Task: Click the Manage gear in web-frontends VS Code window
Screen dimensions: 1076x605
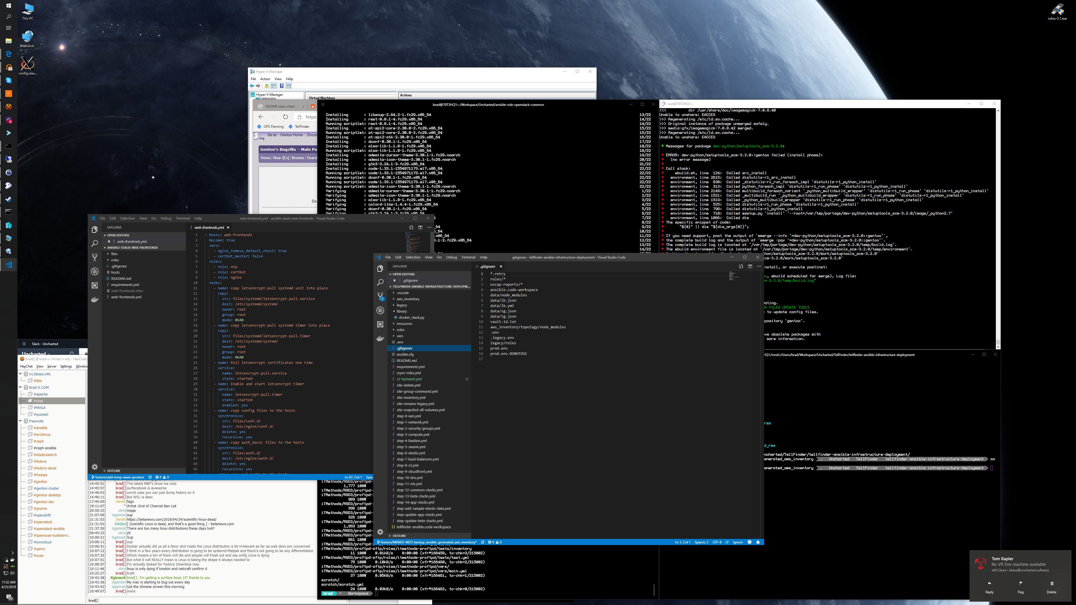Action: (95, 467)
